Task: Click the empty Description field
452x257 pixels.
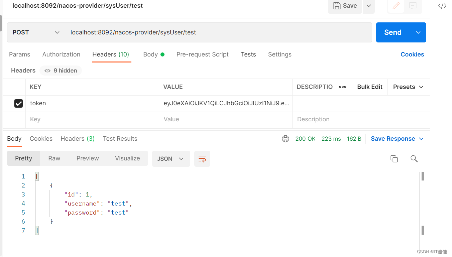Action: point(361,120)
